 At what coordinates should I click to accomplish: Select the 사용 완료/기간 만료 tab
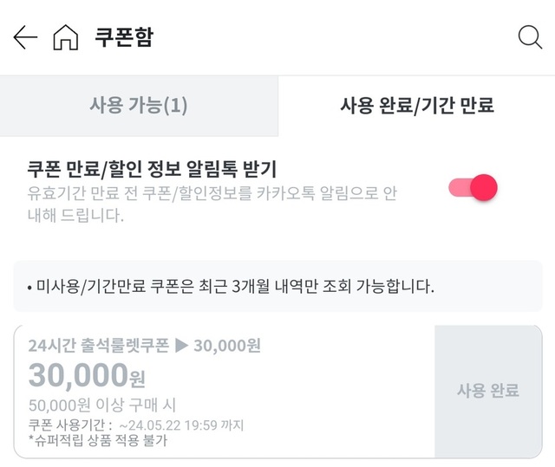(417, 106)
